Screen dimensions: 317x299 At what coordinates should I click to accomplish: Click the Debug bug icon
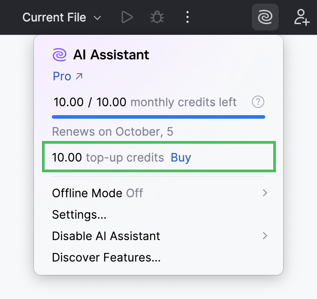pos(157,17)
